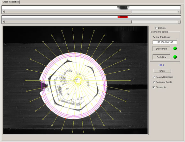The width and height of the screenshot is (185, 142).
Task: Toggle the Circular Arc checkbox
Action: pos(154,87)
